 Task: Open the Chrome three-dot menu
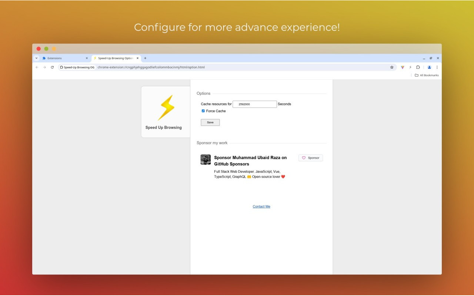point(437,67)
